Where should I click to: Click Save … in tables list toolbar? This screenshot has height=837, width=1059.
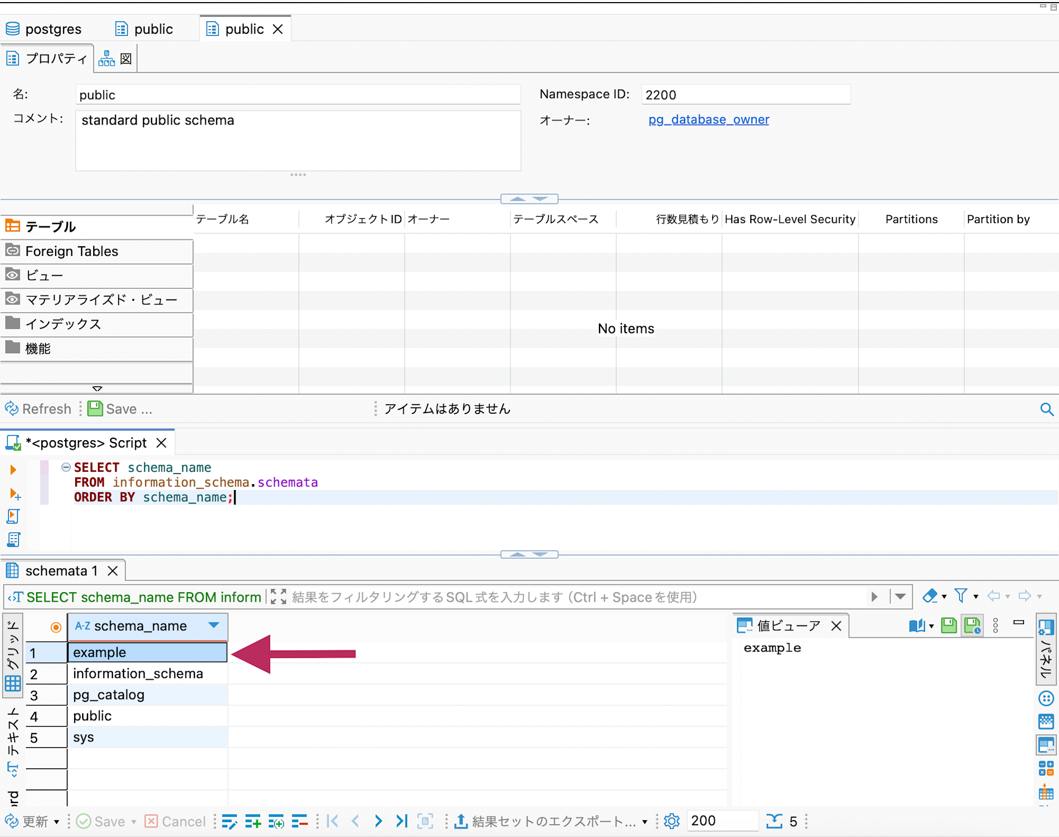click(x=120, y=409)
